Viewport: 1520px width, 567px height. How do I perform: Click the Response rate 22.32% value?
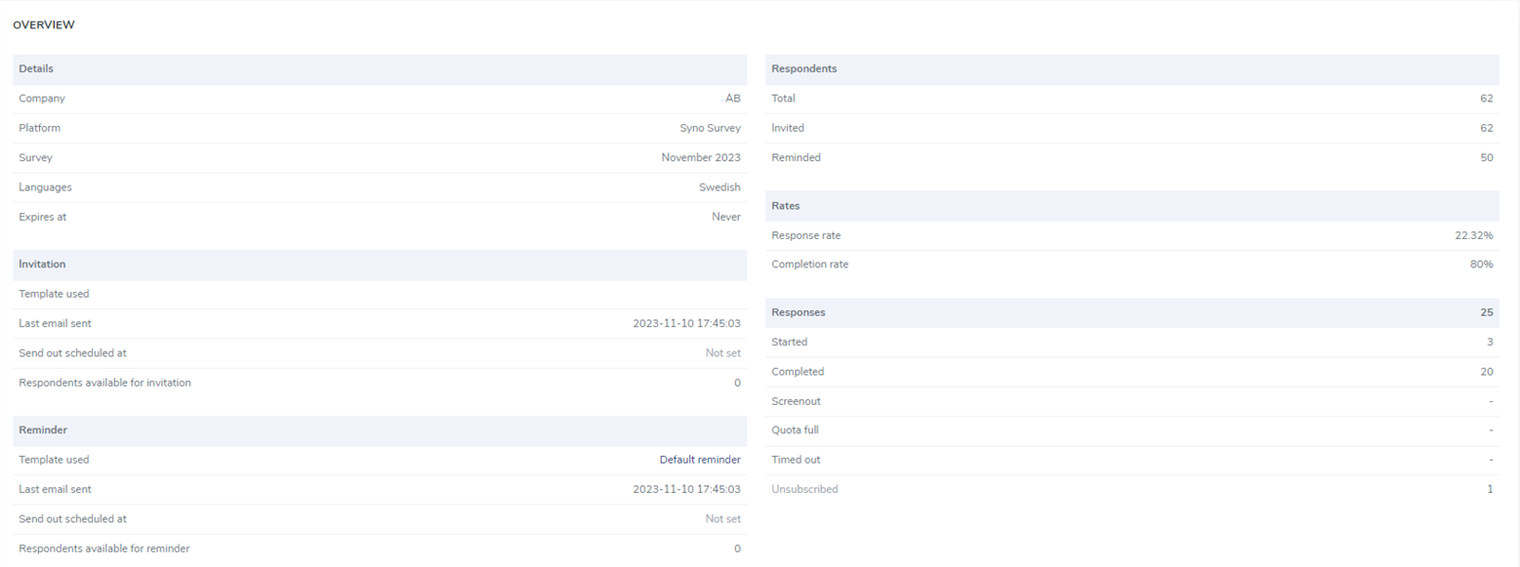[1474, 235]
